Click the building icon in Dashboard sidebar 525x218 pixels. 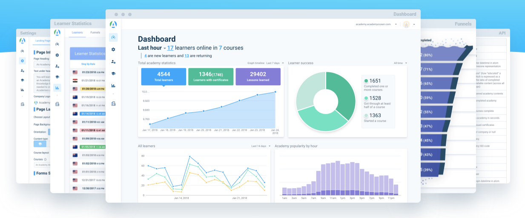point(113,103)
